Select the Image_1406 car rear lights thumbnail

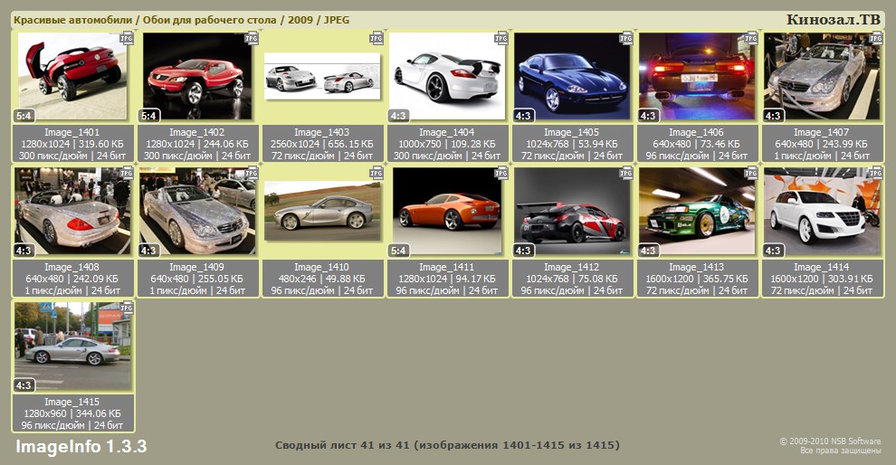pyautogui.click(x=697, y=77)
